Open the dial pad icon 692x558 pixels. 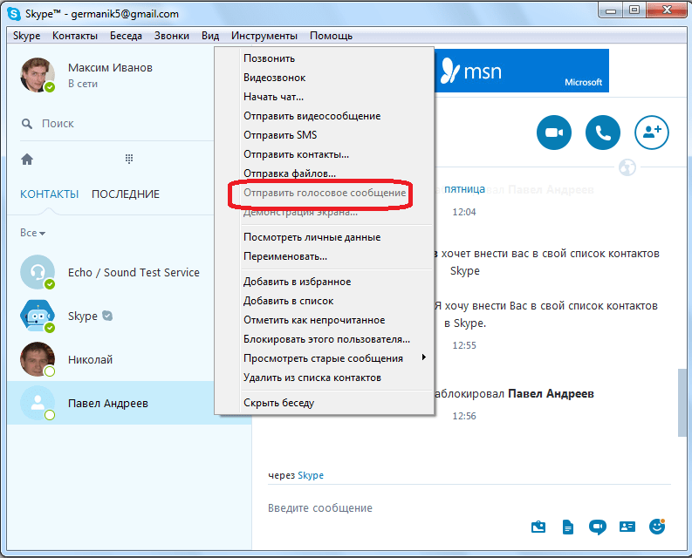129,159
